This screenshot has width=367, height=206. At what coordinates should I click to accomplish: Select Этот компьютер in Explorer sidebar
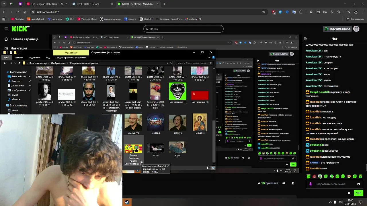19,105
